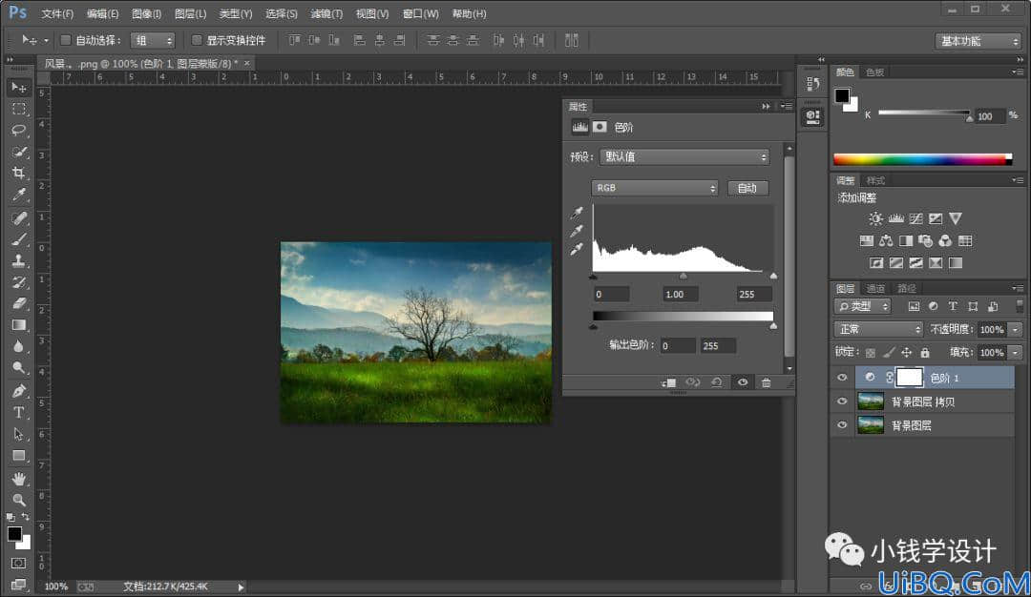Clip adjustment to layer below
Viewport: 1031px width, 597px height.
(668, 382)
